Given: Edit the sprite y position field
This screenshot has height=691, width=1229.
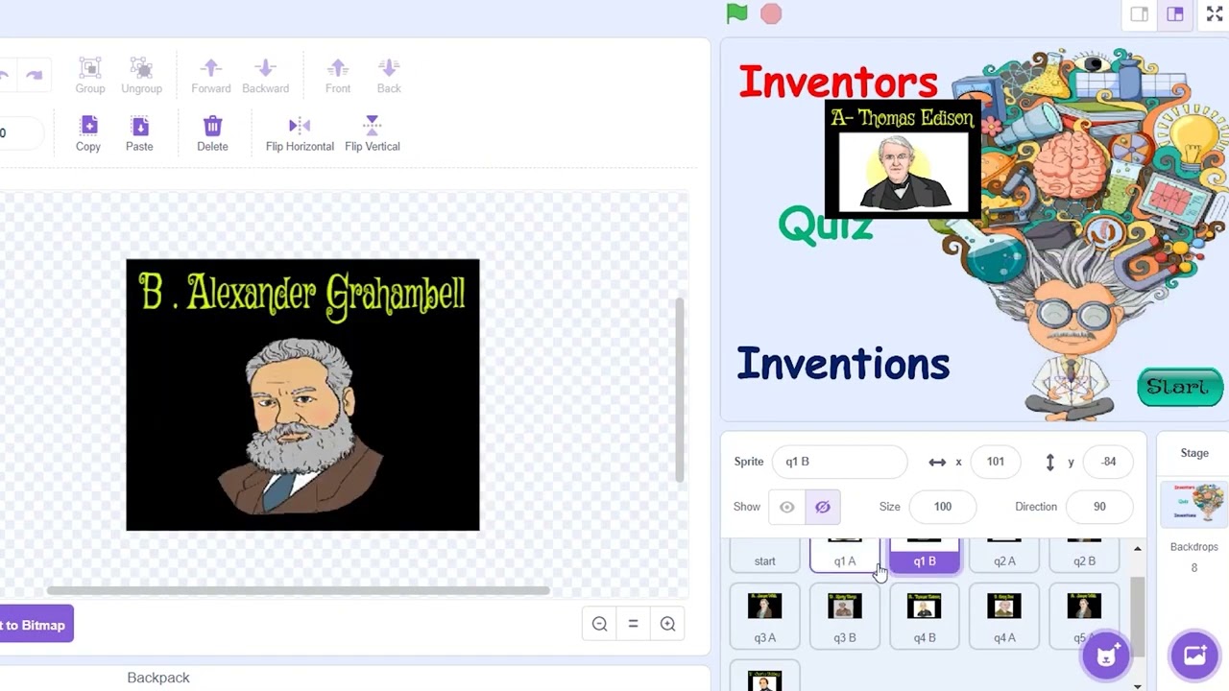Looking at the screenshot, I should pyautogui.click(x=1109, y=462).
